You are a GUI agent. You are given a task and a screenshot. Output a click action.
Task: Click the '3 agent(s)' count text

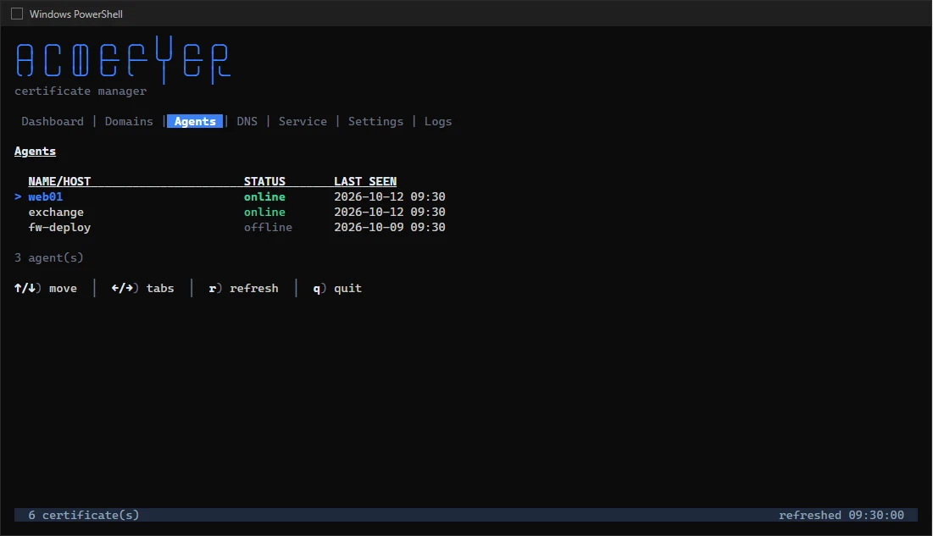(x=49, y=257)
